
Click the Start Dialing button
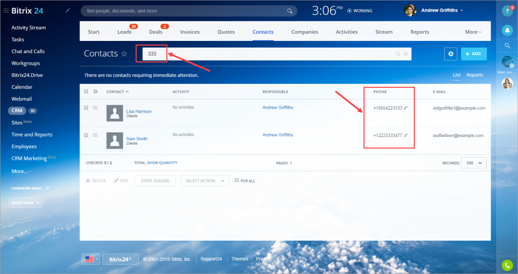coord(155,180)
